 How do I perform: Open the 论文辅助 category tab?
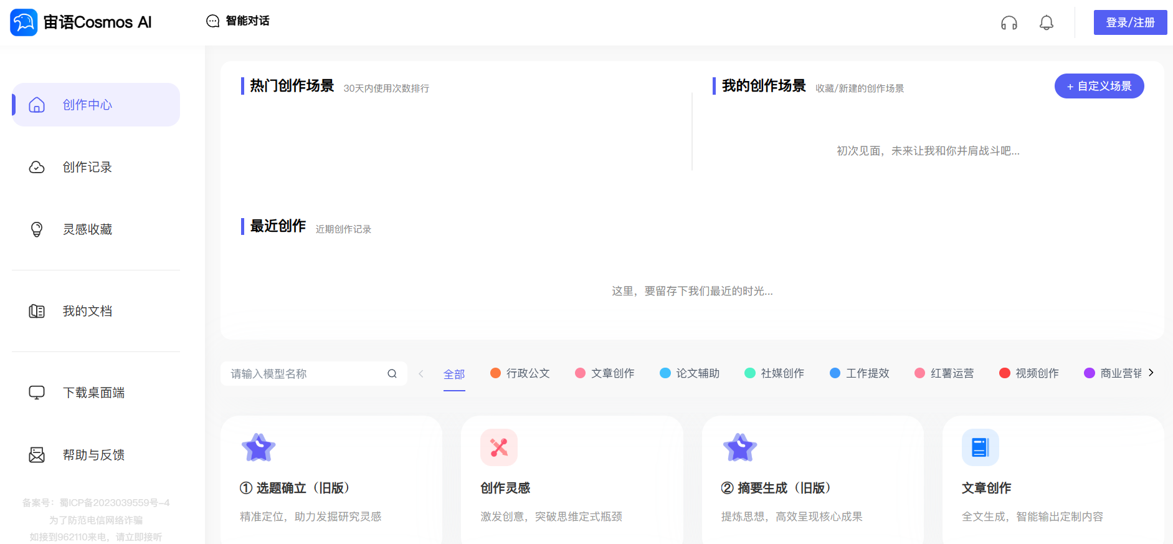690,373
